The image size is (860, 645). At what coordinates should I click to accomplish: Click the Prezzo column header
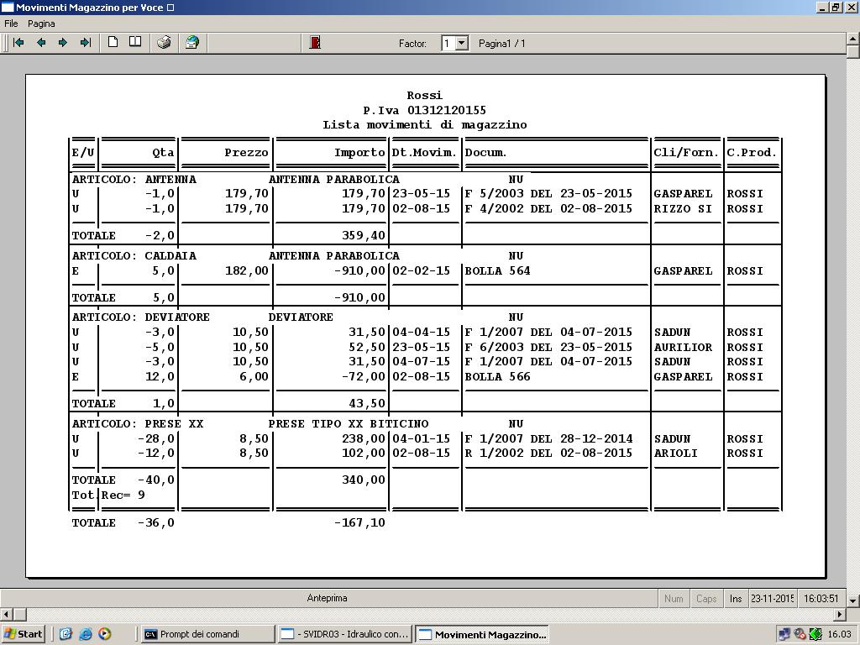point(246,153)
